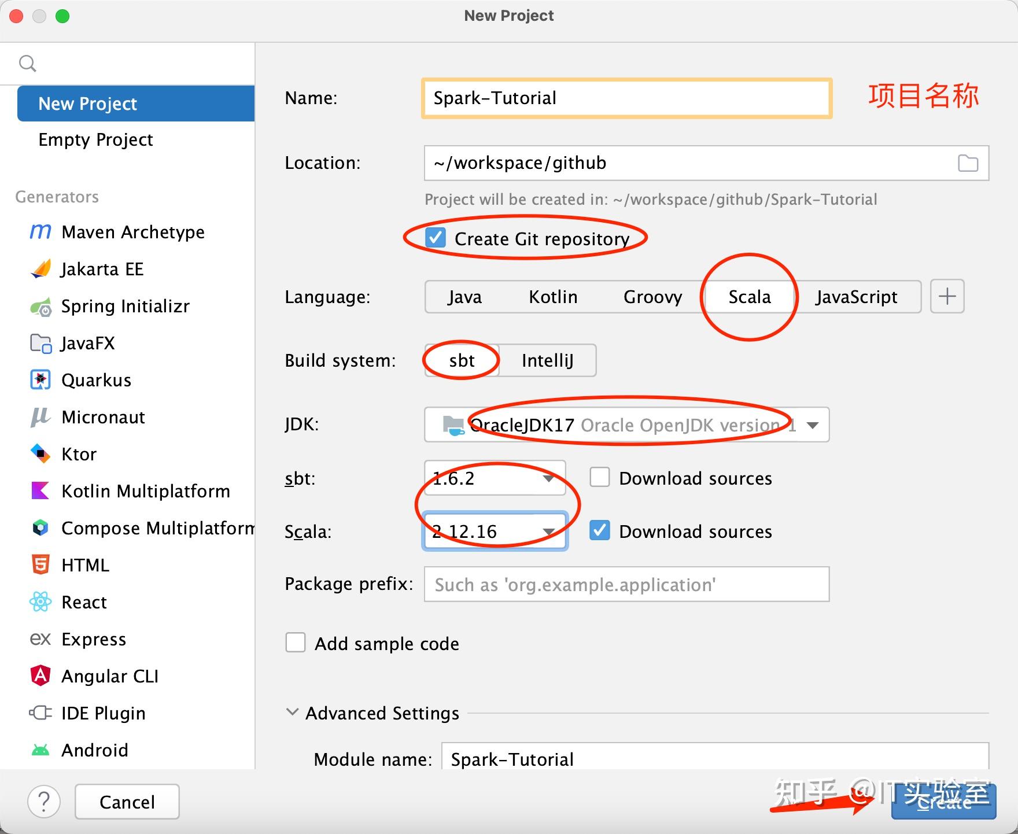
Task: Click the Package prefix field
Action: click(x=627, y=584)
